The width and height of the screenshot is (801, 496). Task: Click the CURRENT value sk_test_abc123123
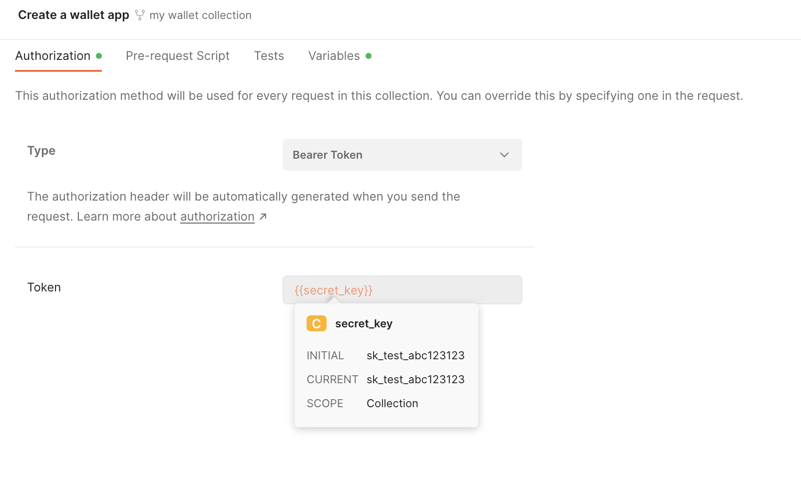pyautogui.click(x=415, y=379)
